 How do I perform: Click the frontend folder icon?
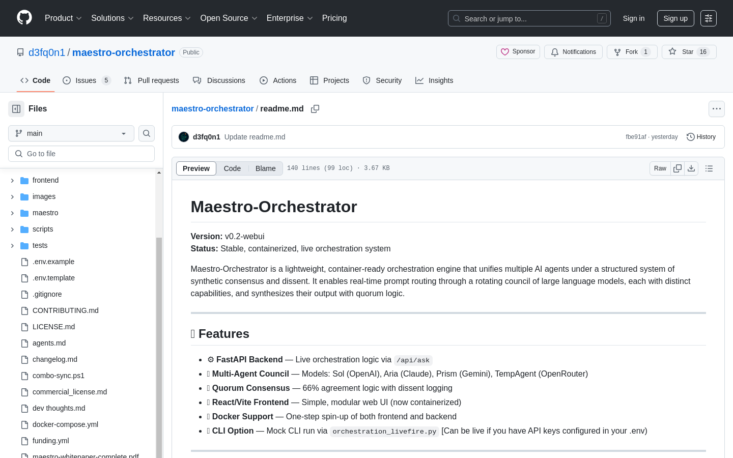click(24, 181)
